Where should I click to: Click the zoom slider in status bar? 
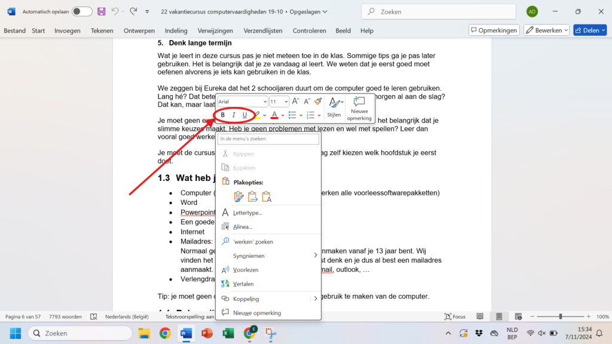pos(560,317)
